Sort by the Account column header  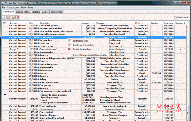pyautogui.click(x=18, y=23)
